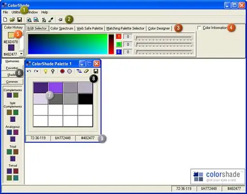Undo in the ColorShade Palette 1 toolbar
This screenshot has width=247, height=194.
click(29, 71)
